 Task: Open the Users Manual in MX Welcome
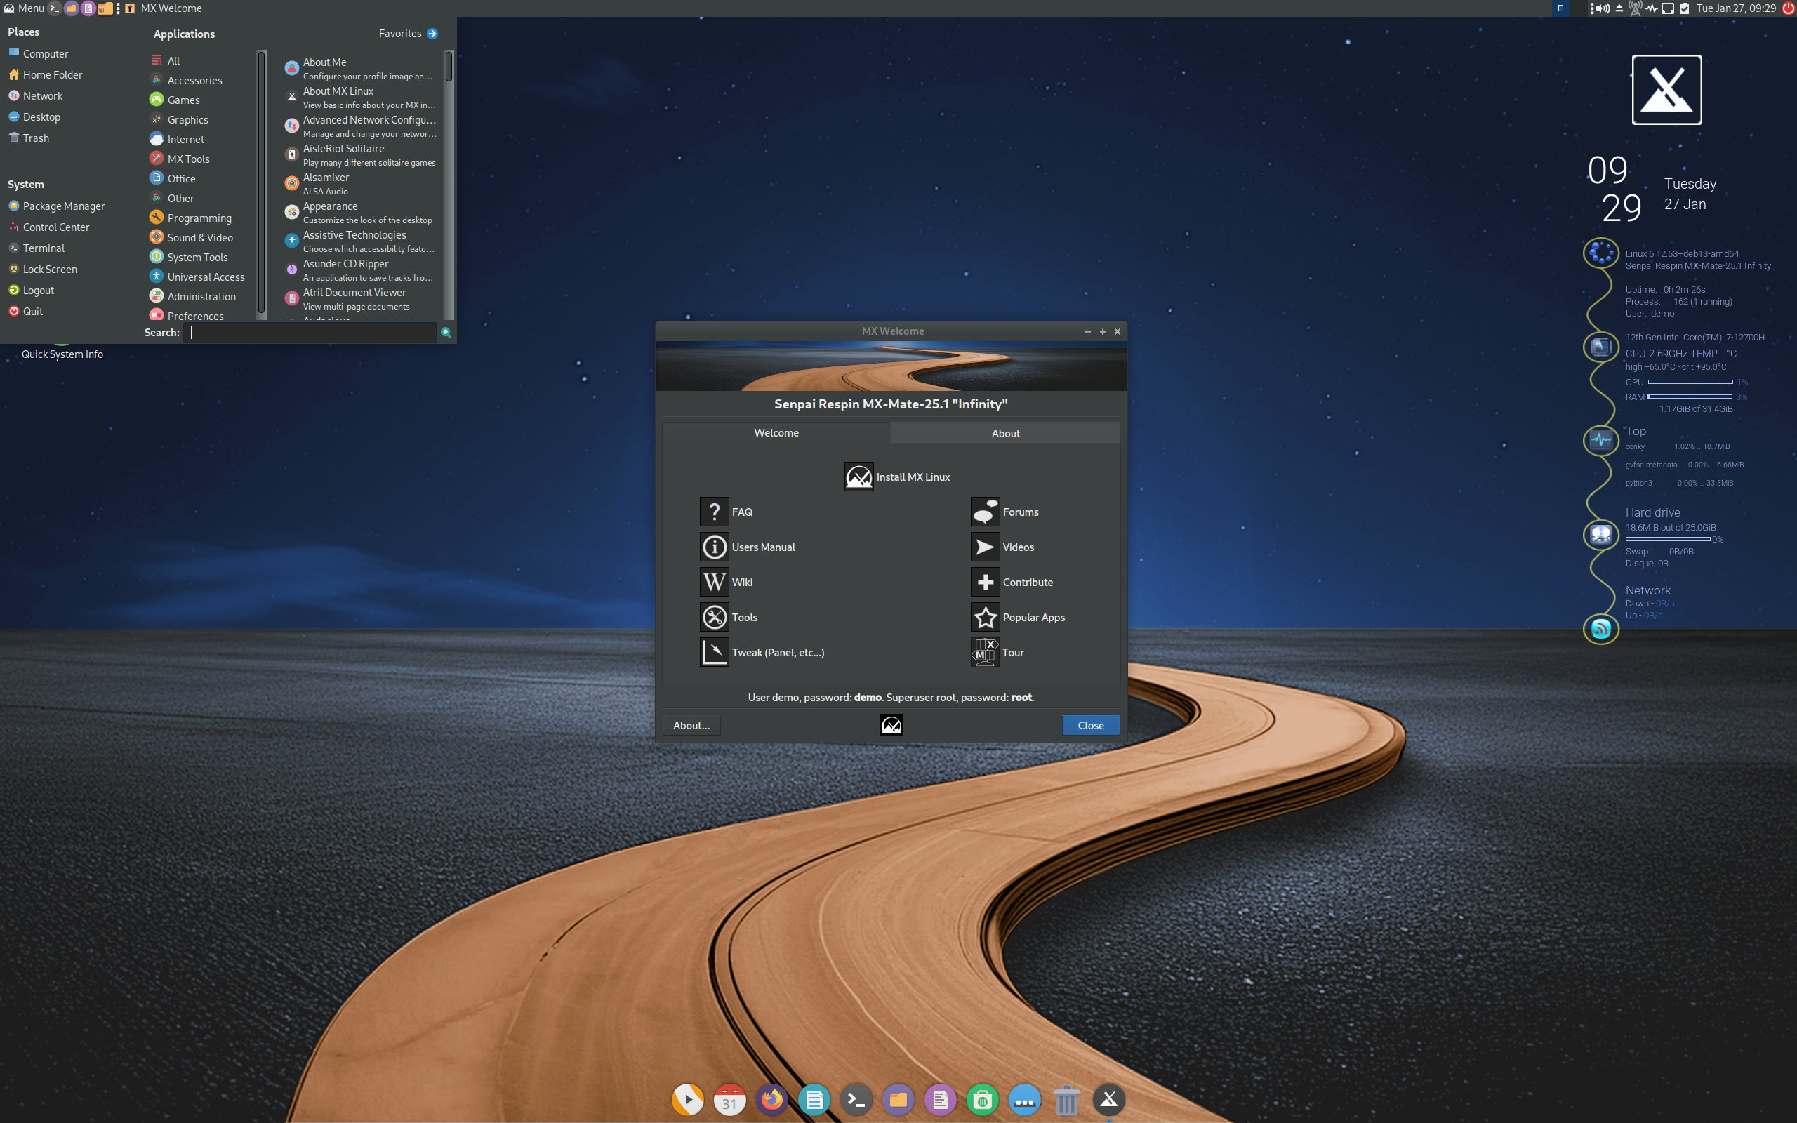click(x=747, y=547)
